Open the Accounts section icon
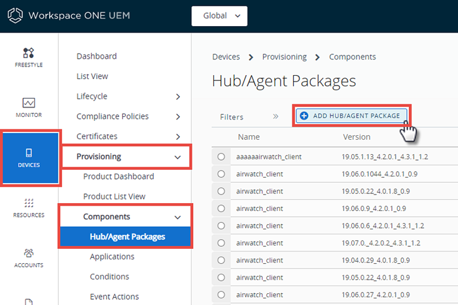458x305 pixels. (29, 253)
